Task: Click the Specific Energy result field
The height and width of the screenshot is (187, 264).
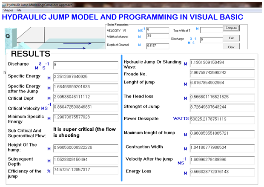Action: click(85, 77)
